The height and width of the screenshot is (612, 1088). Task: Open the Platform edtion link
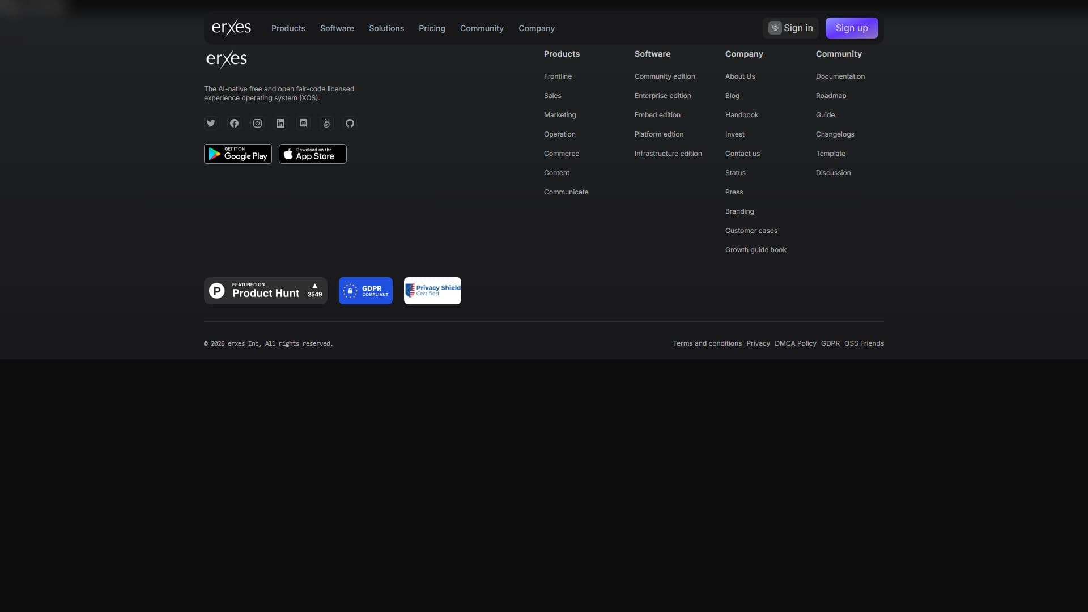(659, 134)
